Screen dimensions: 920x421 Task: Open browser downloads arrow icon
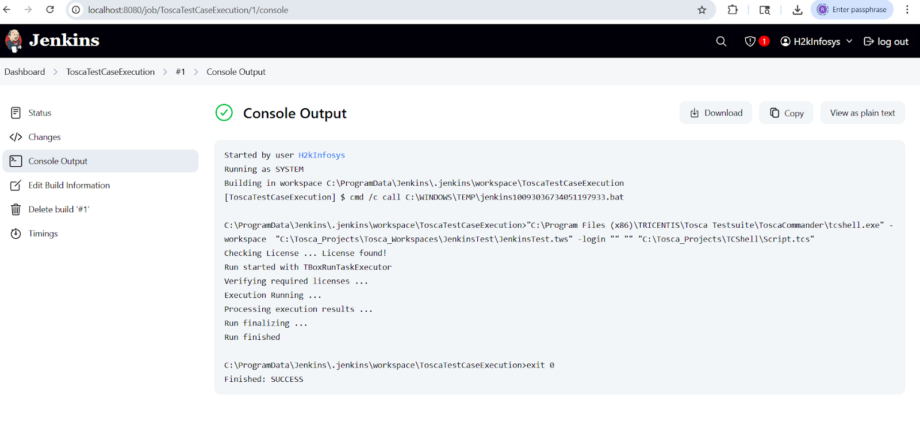tap(797, 10)
